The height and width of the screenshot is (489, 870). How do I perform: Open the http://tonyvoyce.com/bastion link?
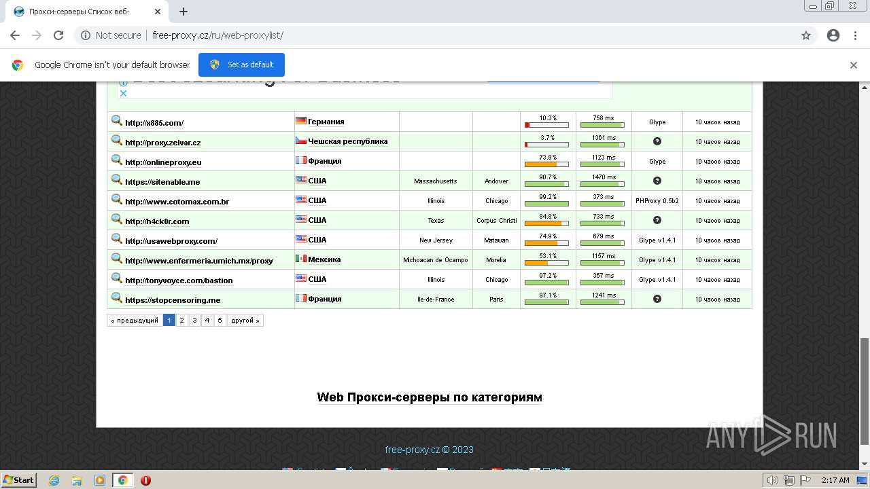click(x=179, y=280)
